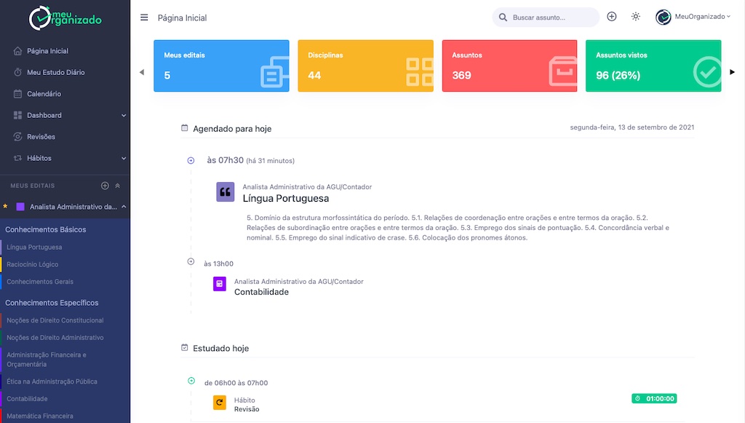Add a new edital with plus icon
Screen dimensions: 745x423
pos(105,186)
